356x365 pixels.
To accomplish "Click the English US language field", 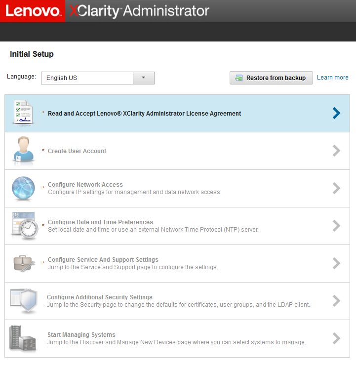I will click(87, 78).
